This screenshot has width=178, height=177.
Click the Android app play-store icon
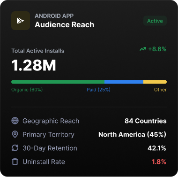click(21, 21)
